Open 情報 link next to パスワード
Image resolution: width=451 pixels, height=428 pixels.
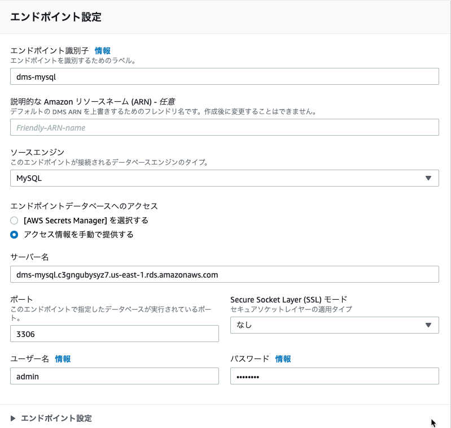click(x=283, y=359)
